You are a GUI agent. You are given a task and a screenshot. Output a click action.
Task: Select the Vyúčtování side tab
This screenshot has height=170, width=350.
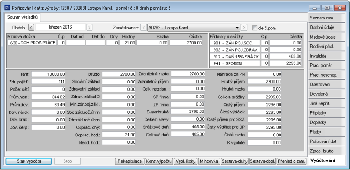point(327,160)
